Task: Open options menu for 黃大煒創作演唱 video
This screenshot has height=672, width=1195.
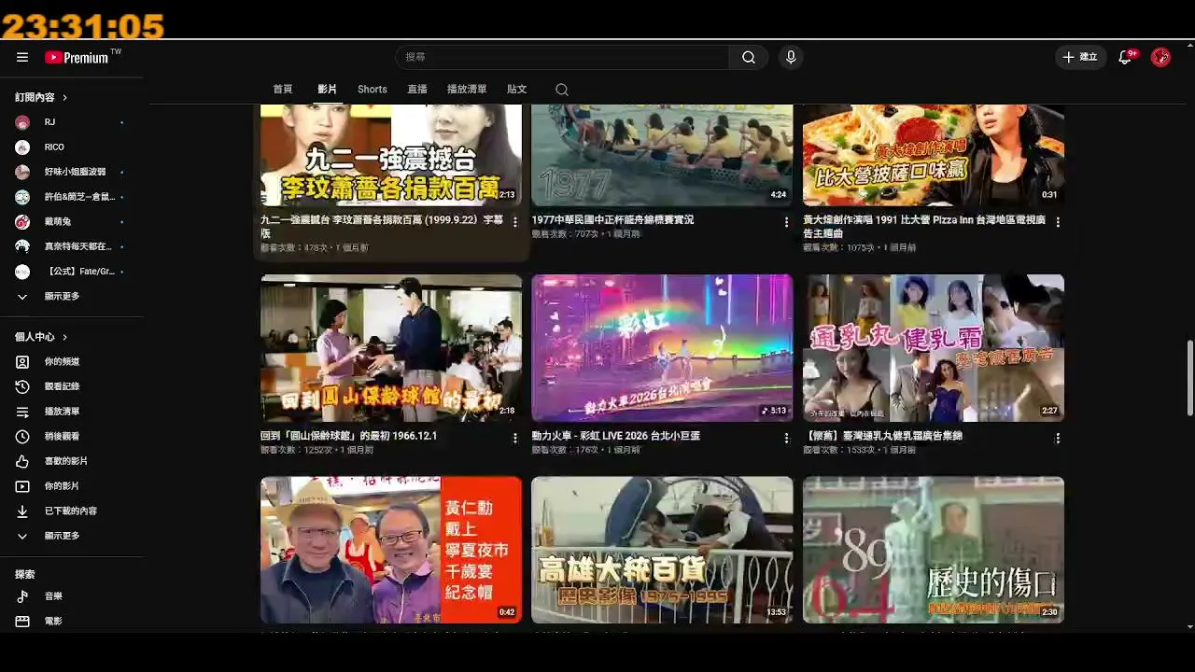Action: [x=1058, y=222]
